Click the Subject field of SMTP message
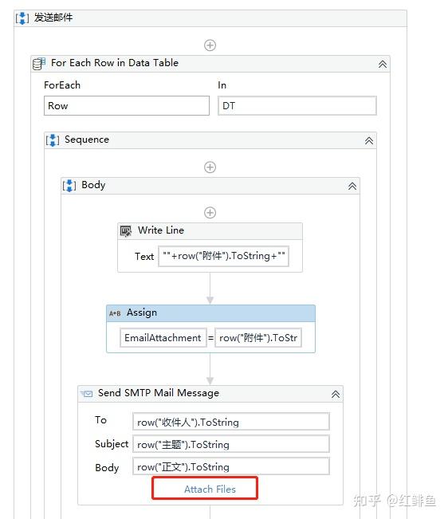Image resolution: width=448 pixels, height=519 pixels. click(231, 444)
